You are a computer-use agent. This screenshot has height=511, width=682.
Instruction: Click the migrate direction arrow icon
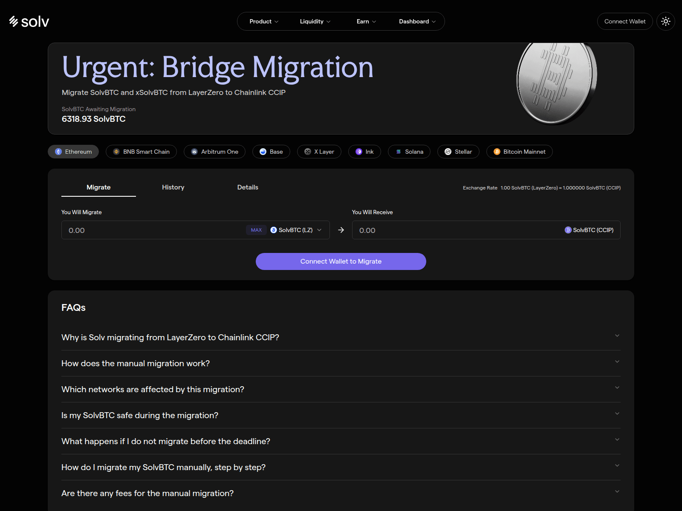click(341, 230)
